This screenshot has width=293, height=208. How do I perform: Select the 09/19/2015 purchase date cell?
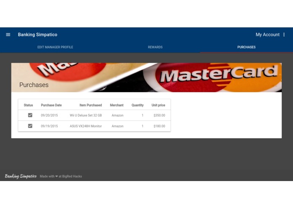(x=49, y=126)
